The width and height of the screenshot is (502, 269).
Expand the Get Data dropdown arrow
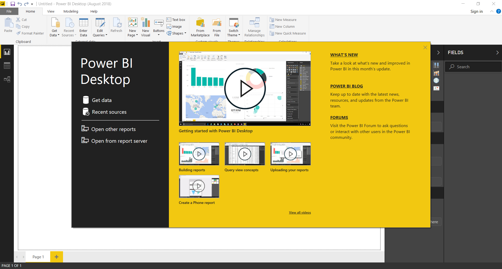tap(59, 35)
